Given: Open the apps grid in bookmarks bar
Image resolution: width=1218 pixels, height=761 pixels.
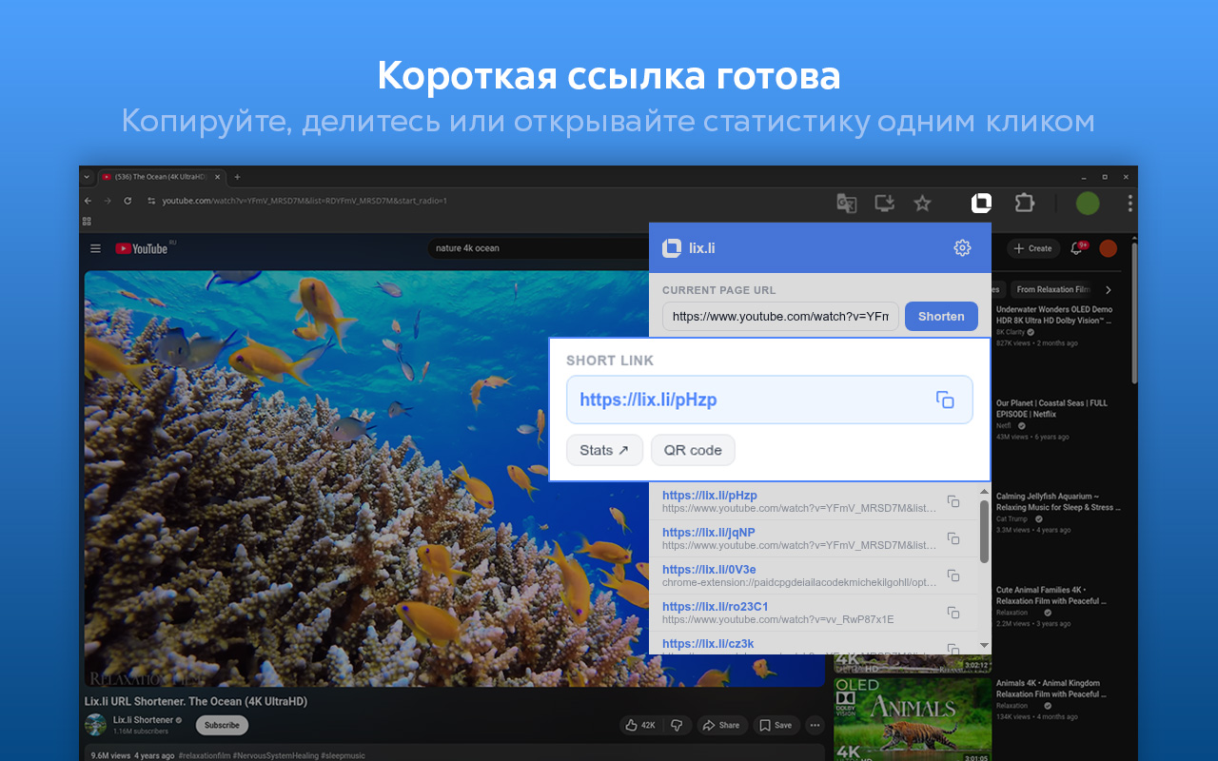Looking at the screenshot, I should pos(88,221).
